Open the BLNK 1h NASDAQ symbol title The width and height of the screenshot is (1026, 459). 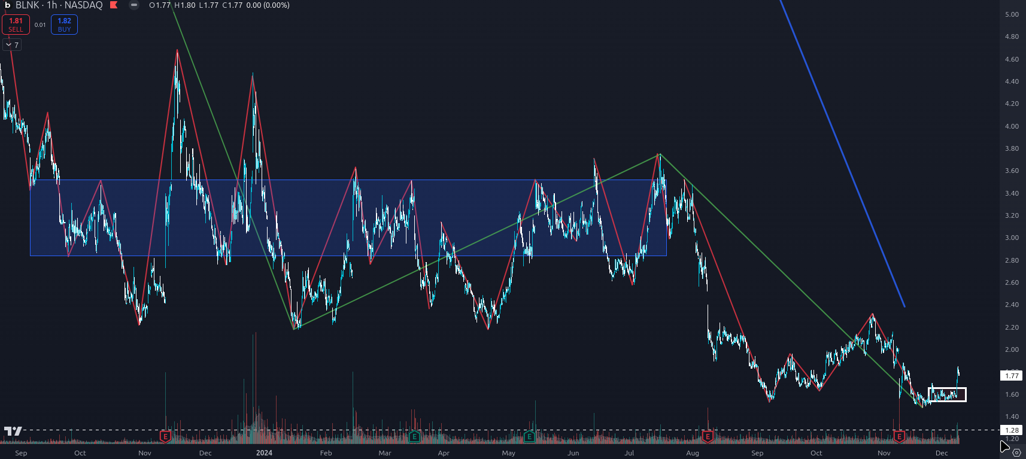[59, 5]
